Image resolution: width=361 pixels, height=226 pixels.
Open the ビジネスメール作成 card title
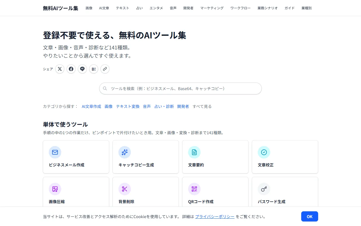pos(67,165)
